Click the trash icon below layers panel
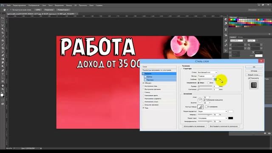The width and height of the screenshot is (272, 153). tap(269, 133)
